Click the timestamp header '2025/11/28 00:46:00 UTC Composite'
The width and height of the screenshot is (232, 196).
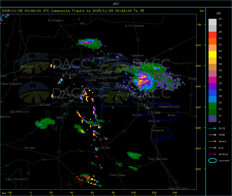pos(36,11)
